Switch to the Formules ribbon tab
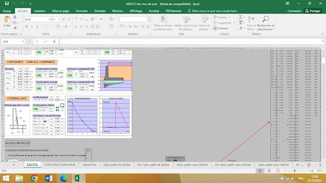The height and width of the screenshot is (183, 326). pos(81,11)
